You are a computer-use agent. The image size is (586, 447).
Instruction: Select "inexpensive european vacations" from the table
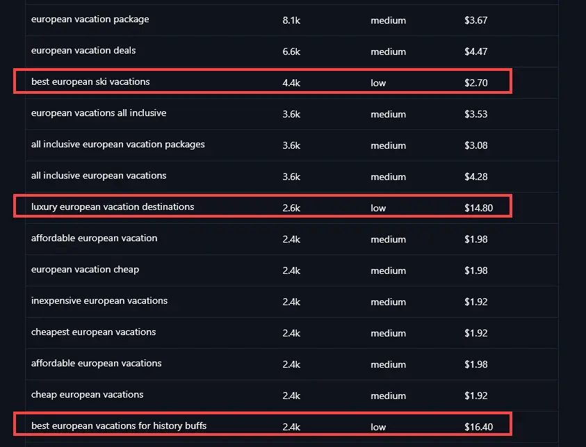click(99, 301)
